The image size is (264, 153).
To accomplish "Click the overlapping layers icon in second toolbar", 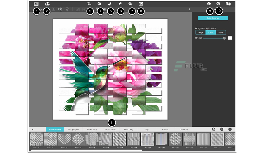I will coord(60,9).
